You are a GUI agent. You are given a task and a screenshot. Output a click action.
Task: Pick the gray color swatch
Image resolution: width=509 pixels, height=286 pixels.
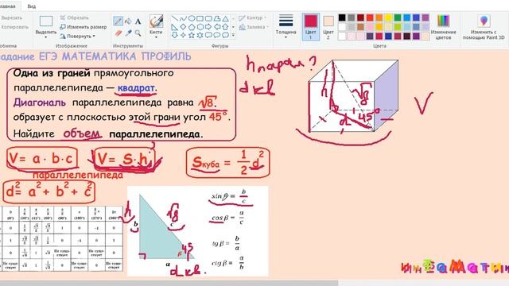tap(352, 17)
